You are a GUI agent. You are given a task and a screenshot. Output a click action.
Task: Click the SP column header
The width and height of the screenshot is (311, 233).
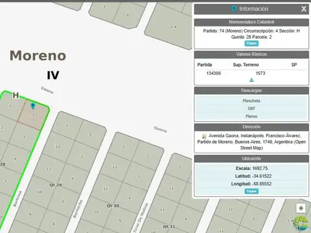pos(294,65)
